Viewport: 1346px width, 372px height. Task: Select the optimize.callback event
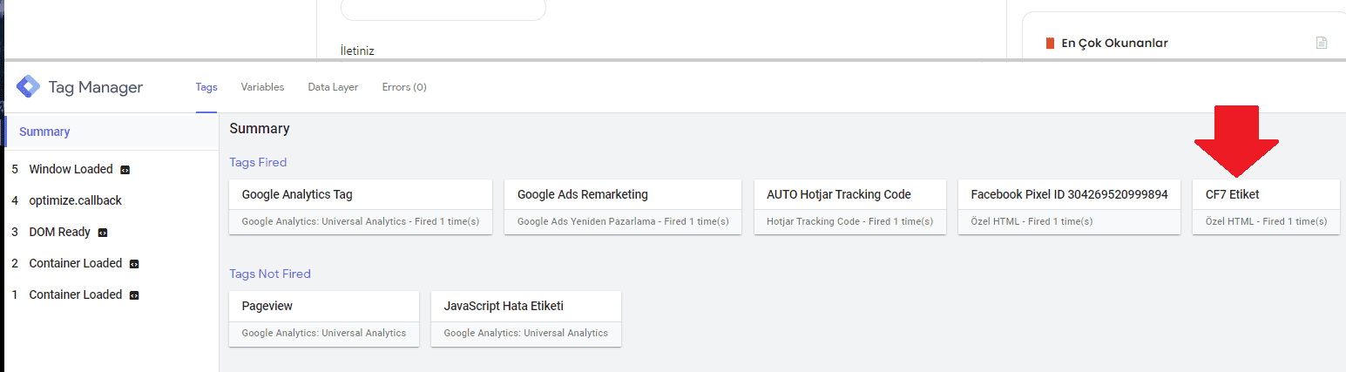tap(75, 200)
